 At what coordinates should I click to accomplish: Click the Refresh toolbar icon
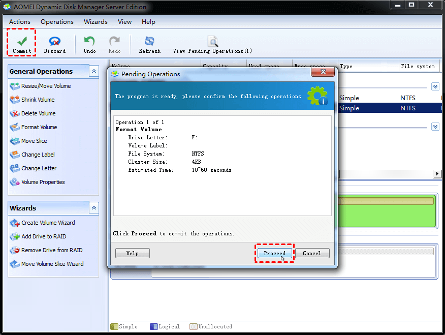point(149,41)
